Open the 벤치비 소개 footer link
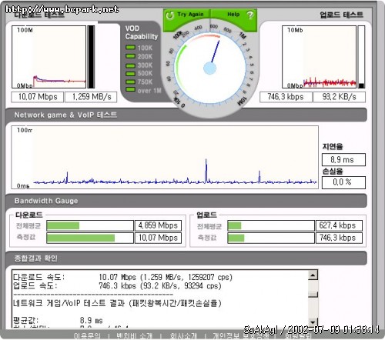The image size is (385, 340). (134, 335)
